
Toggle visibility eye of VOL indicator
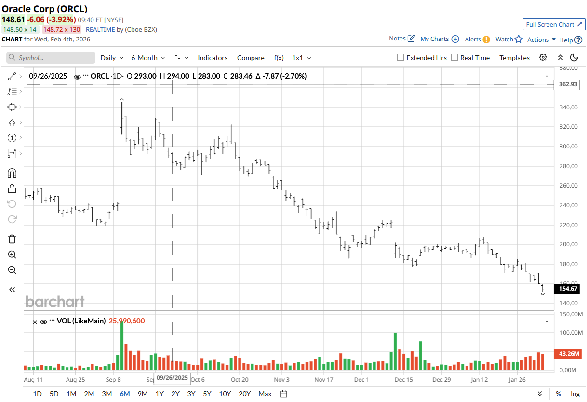click(44, 322)
